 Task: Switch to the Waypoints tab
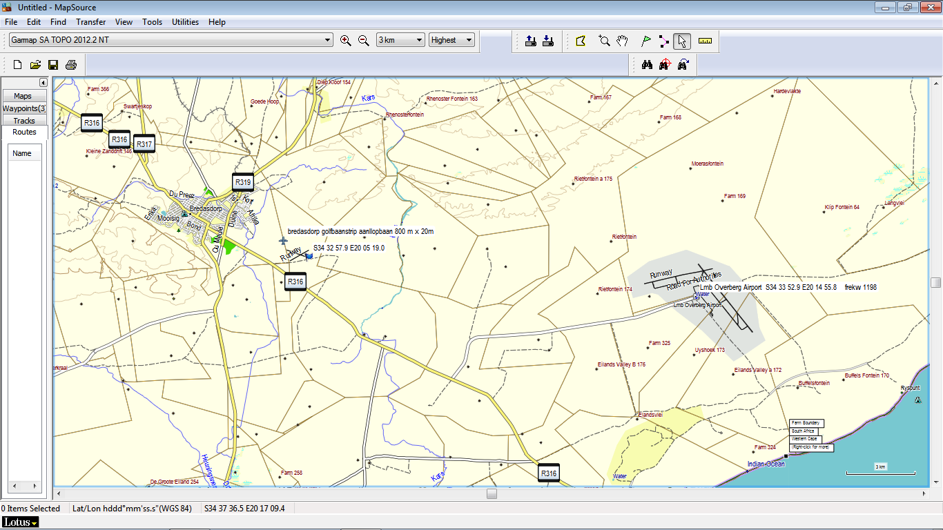23,108
